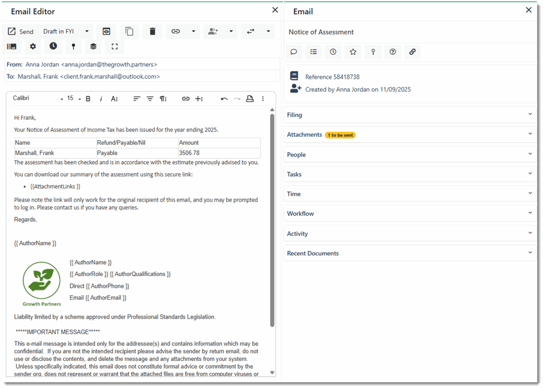Image resolution: width=544 pixels, height=389 pixels.
Task: Close the Email Editor panel
Action: pos(275,10)
